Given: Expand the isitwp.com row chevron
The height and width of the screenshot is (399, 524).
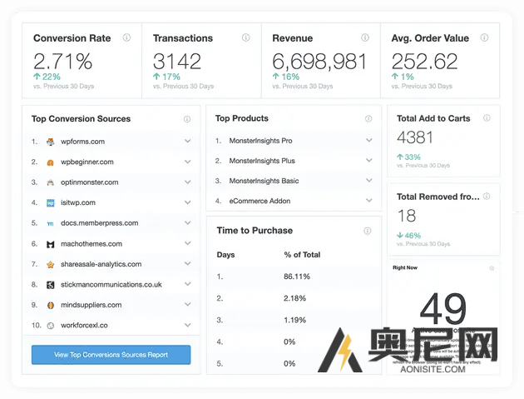Looking at the screenshot, I should (188, 202).
